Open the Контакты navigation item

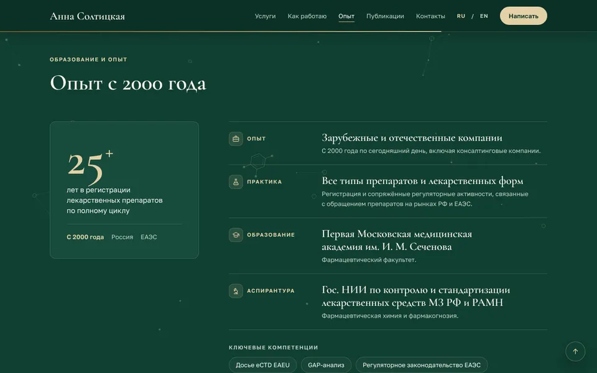point(430,16)
